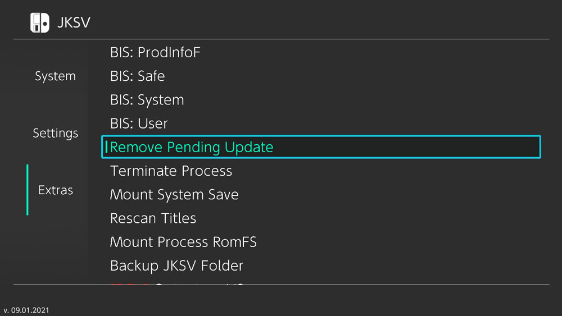The image size is (562, 316).
Task: Open BIS: Safe partition
Action: (137, 76)
